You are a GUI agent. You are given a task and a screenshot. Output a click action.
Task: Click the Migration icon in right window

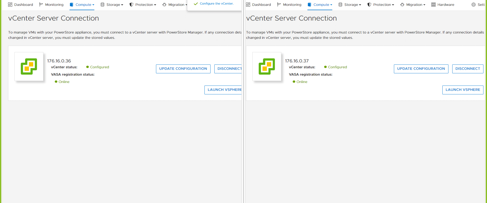(402, 5)
